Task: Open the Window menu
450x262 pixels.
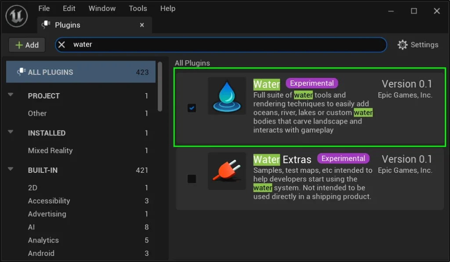Action: (102, 8)
